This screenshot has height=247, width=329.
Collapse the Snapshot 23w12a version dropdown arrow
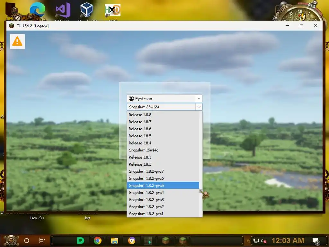pos(199,107)
